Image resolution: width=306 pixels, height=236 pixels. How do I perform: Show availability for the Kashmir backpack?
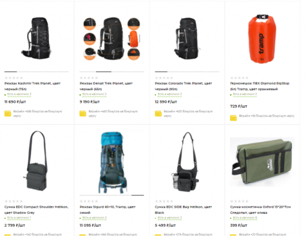(x=19, y=94)
